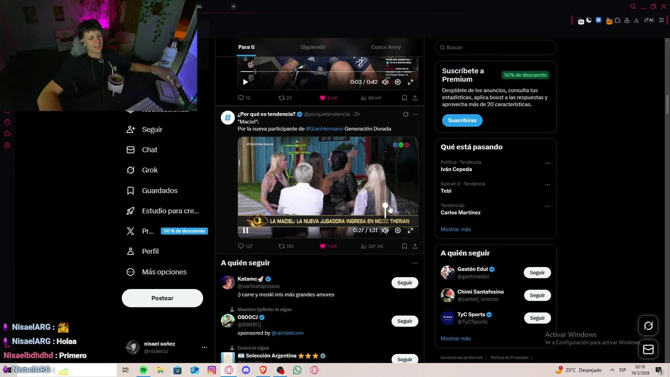Mute the top video's sound
Screen dimensions: 670x377
point(385,82)
